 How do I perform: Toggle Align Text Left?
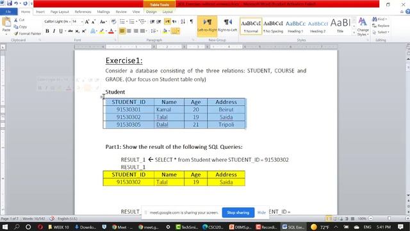122,31
